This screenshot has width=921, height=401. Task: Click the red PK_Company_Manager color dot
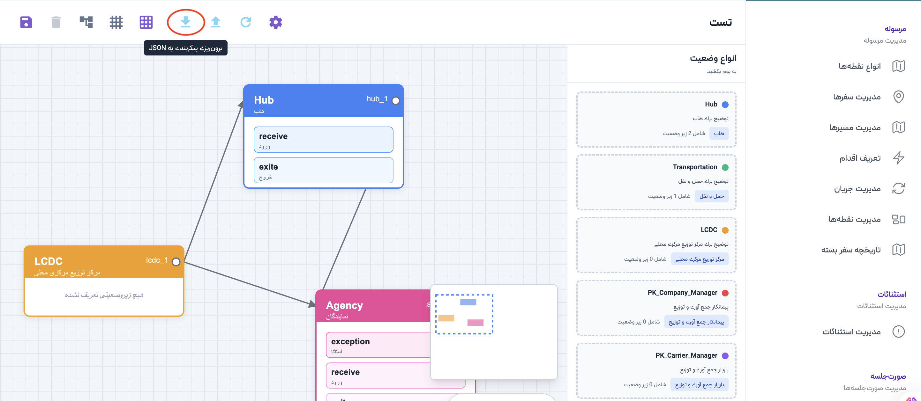pos(725,293)
